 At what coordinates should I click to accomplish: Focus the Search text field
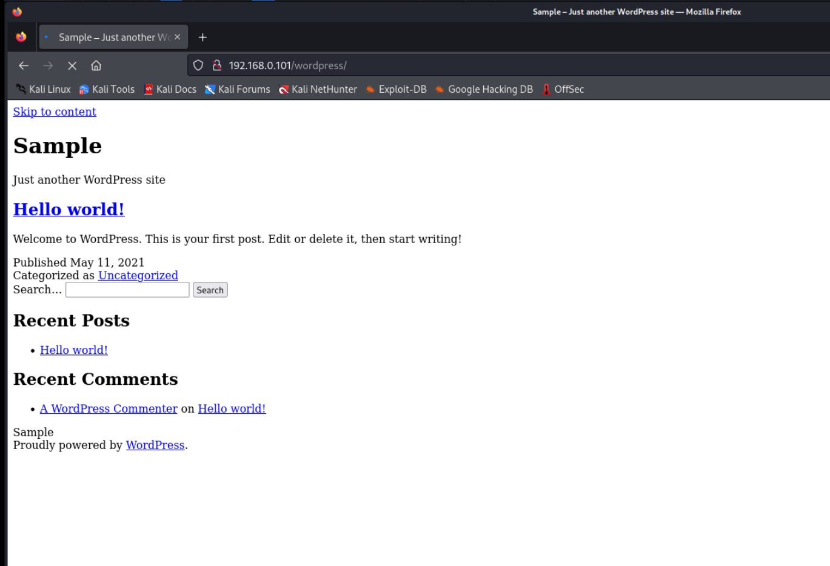pyautogui.click(x=127, y=290)
